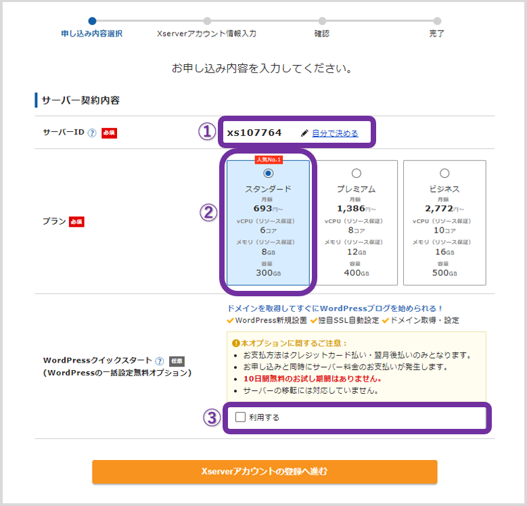Click the ドメインを取得してすぐにWordPressブログを始められる heading
Image resolution: width=527 pixels, height=506 pixels.
pyautogui.click(x=335, y=308)
